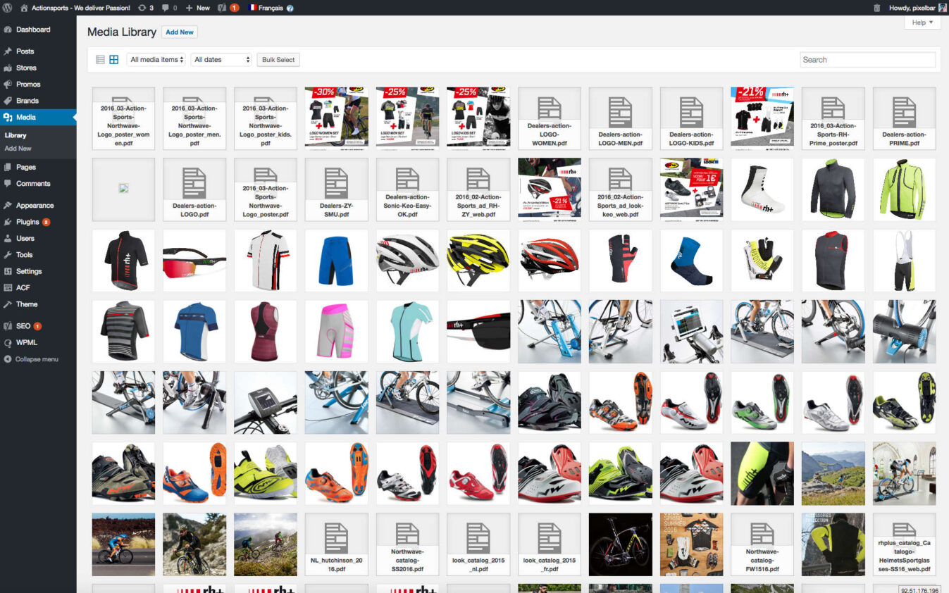The width and height of the screenshot is (949, 593).
Task: Switch Media Library to list view
Action: click(x=99, y=59)
